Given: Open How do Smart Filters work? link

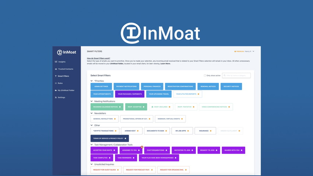Looking at the screenshot, I should (98, 58).
